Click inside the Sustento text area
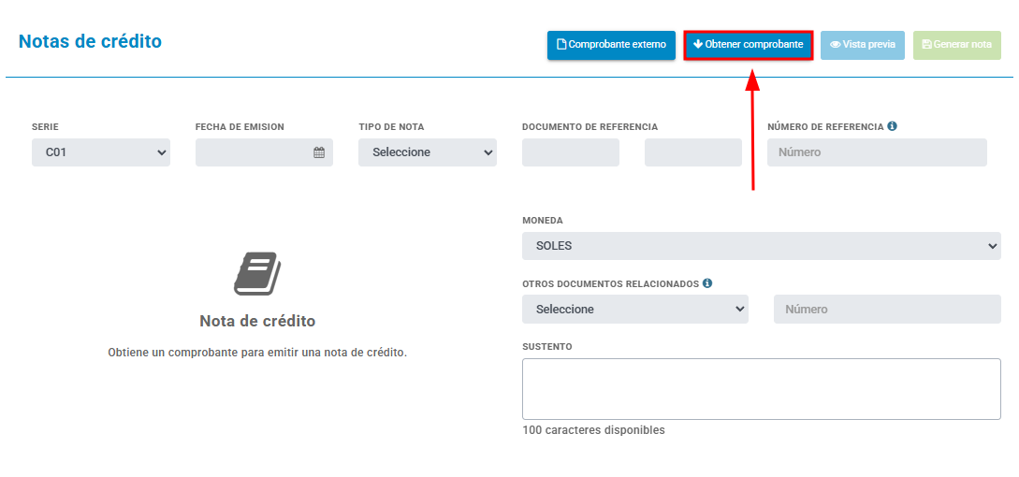 pyautogui.click(x=762, y=389)
